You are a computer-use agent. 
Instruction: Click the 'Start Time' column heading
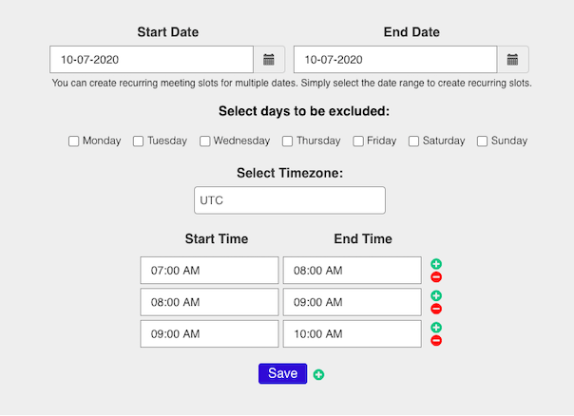point(217,239)
